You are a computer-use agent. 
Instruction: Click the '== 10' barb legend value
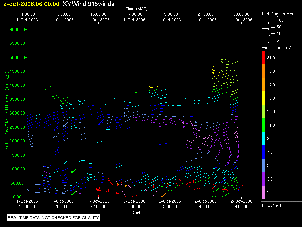coord(276,34)
